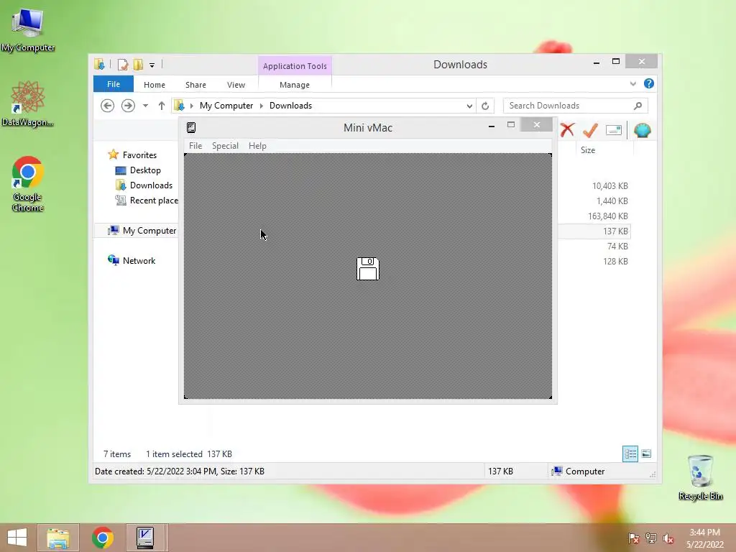Viewport: 736px width, 552px height.
Task: Open Action Center flag tray icon
Action: (x=633, y=538)
